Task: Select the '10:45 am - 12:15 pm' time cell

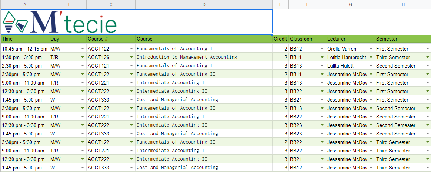Action: [25, 49]
